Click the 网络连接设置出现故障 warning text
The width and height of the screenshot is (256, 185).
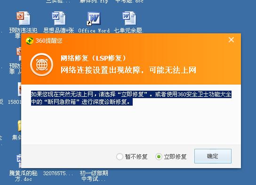pyautogui.click(x=128, y=70)
